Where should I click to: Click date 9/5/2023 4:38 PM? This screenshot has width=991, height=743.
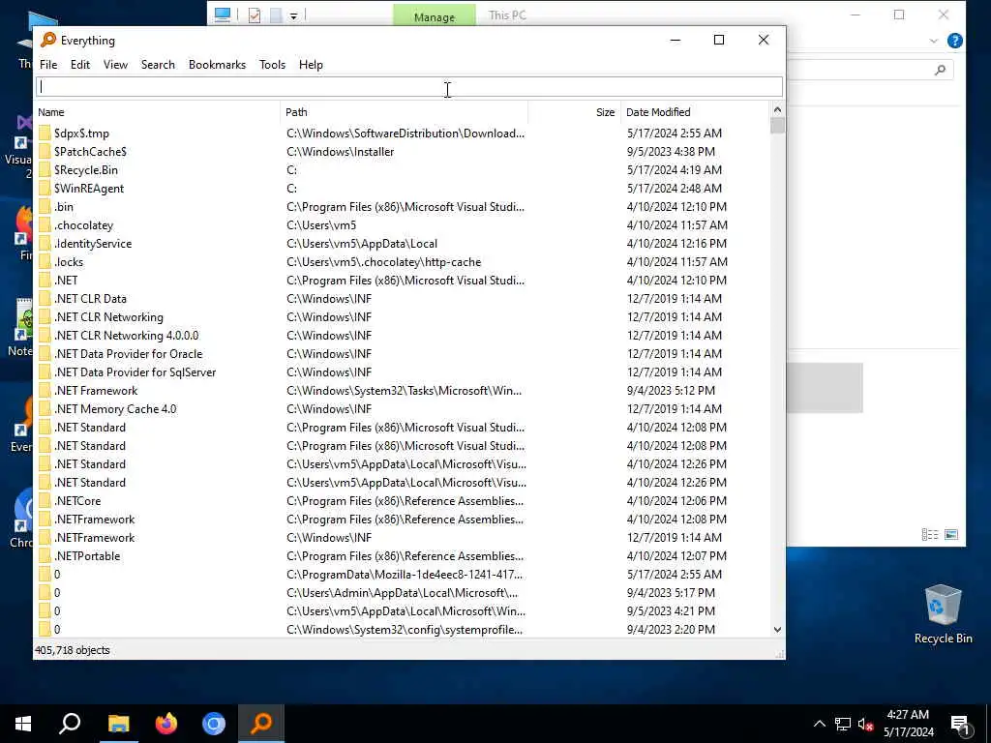pyautogui.click(x=671, y=152)
